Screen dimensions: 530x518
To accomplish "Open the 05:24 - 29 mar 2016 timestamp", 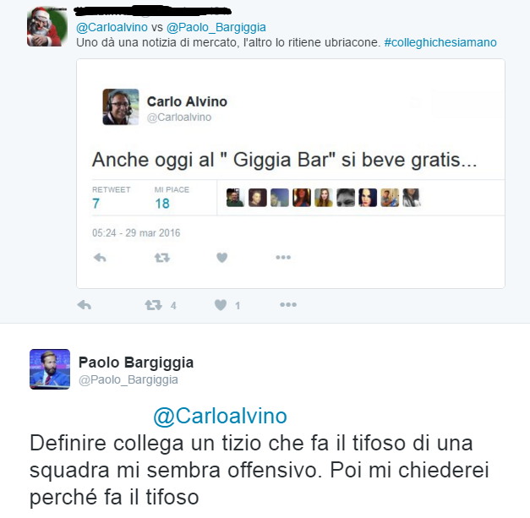I will (136, 233).
